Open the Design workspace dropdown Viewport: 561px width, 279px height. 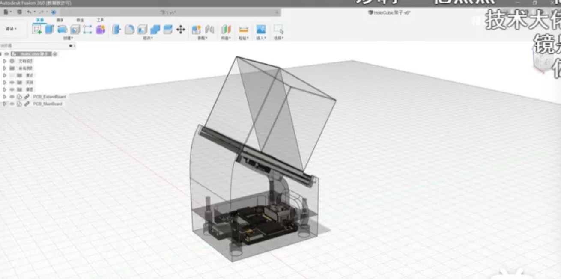tap(11, 29)
